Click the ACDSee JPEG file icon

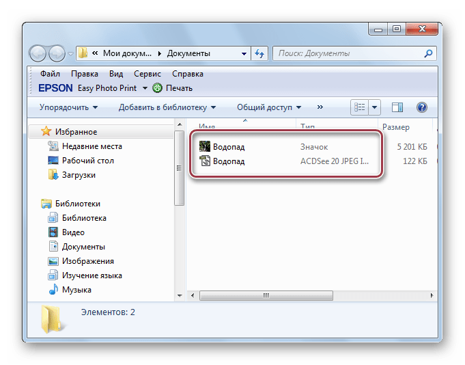(205, 161)
